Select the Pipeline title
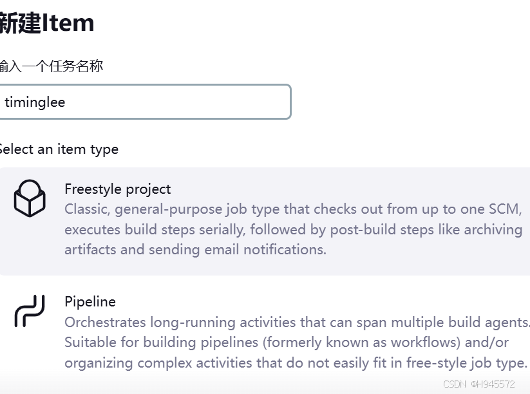The width and height of the screenshot is (530, 394). 90,302
